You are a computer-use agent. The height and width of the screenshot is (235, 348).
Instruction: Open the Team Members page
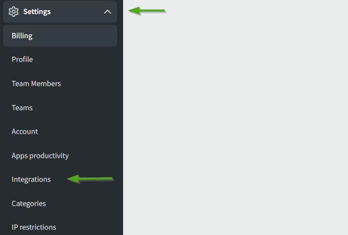tap(36, 84)
